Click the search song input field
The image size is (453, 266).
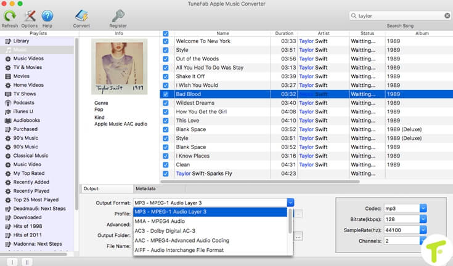[398, 15]
